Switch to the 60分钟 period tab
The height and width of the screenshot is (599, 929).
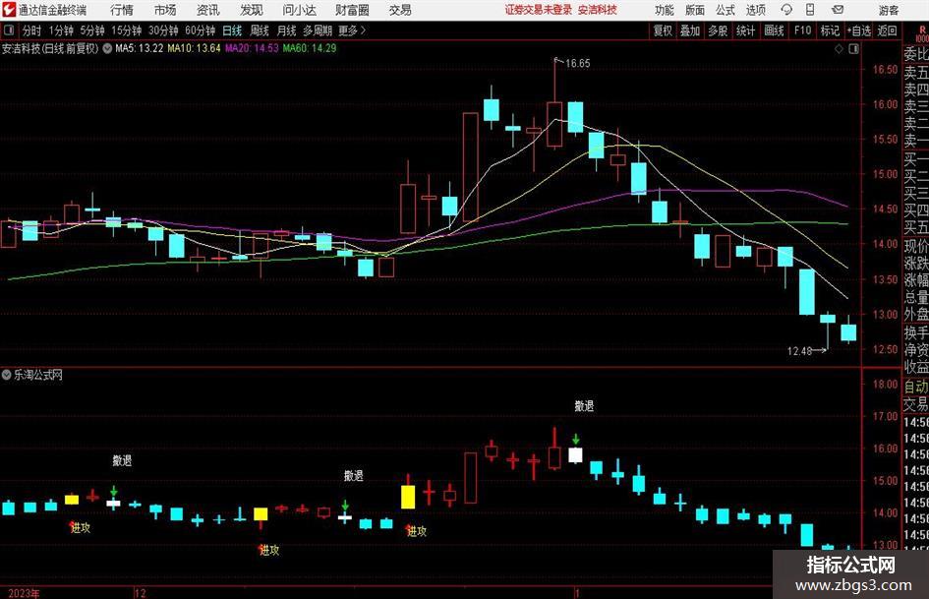tap(201, 30)
